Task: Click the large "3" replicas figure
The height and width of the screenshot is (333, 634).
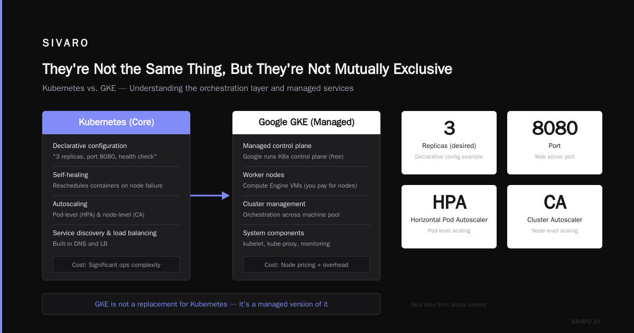Action: [x=449, y=128]
